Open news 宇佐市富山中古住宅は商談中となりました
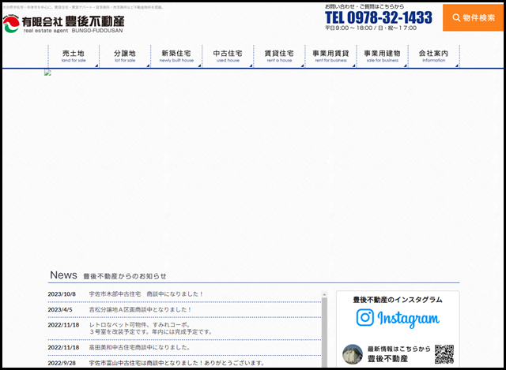 (177, 363)
